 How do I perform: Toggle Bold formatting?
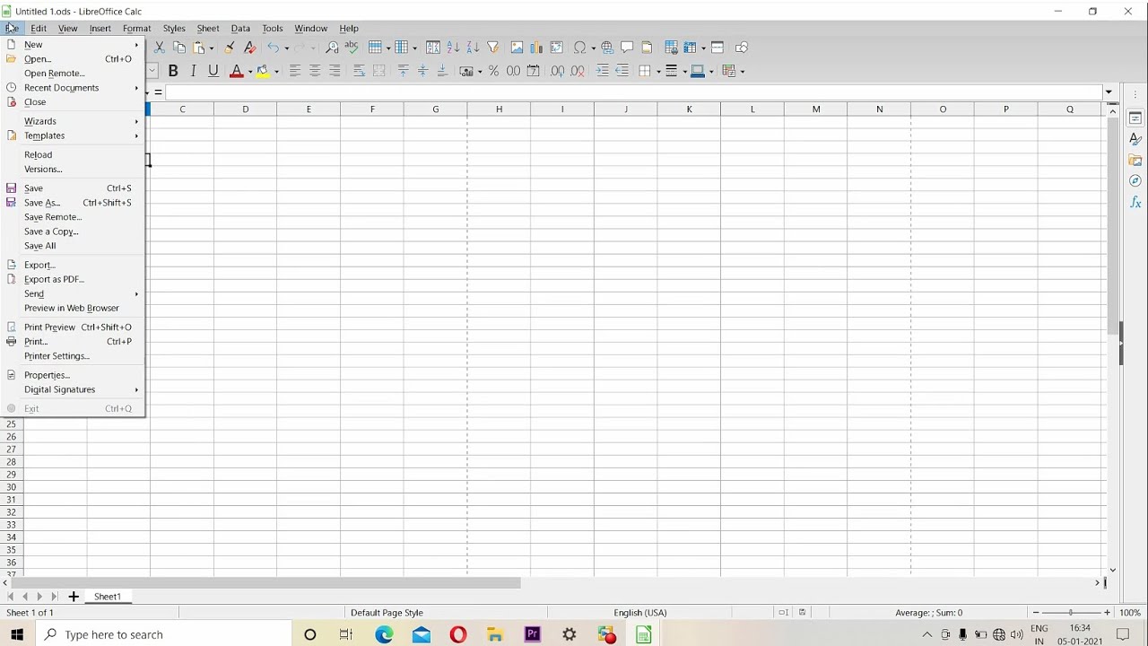point(173,71)
